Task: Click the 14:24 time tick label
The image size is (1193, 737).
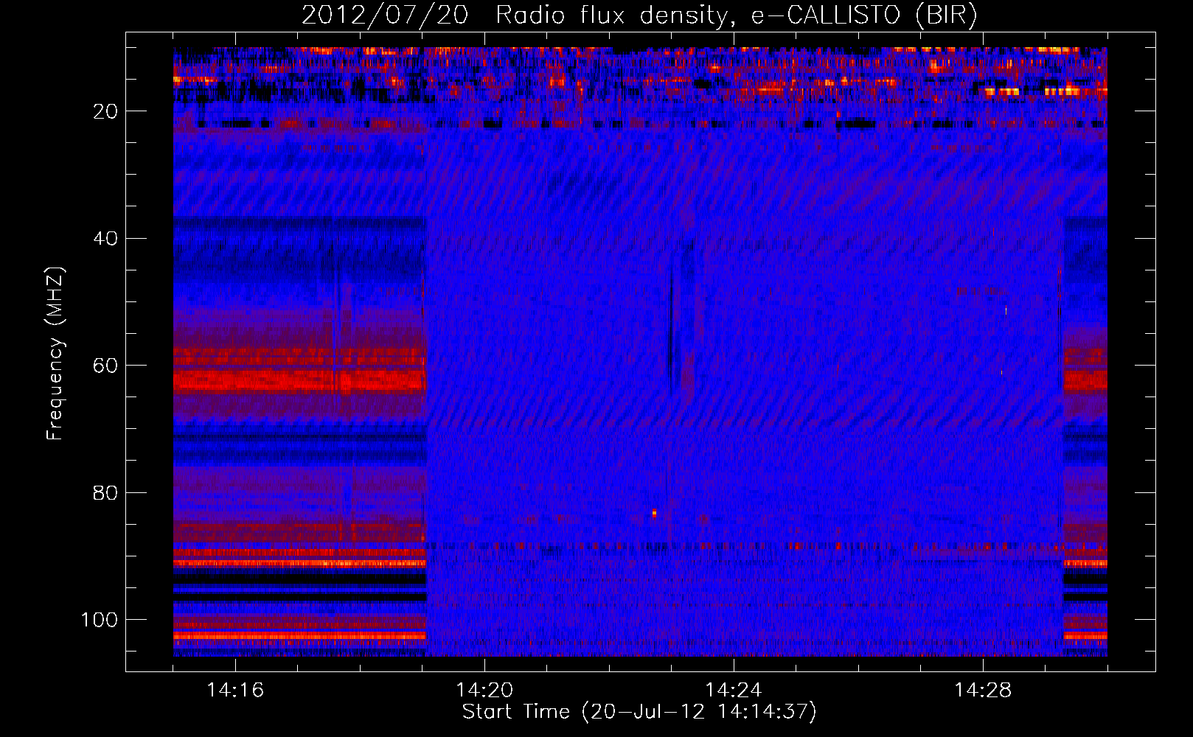Action: [734, 690]
